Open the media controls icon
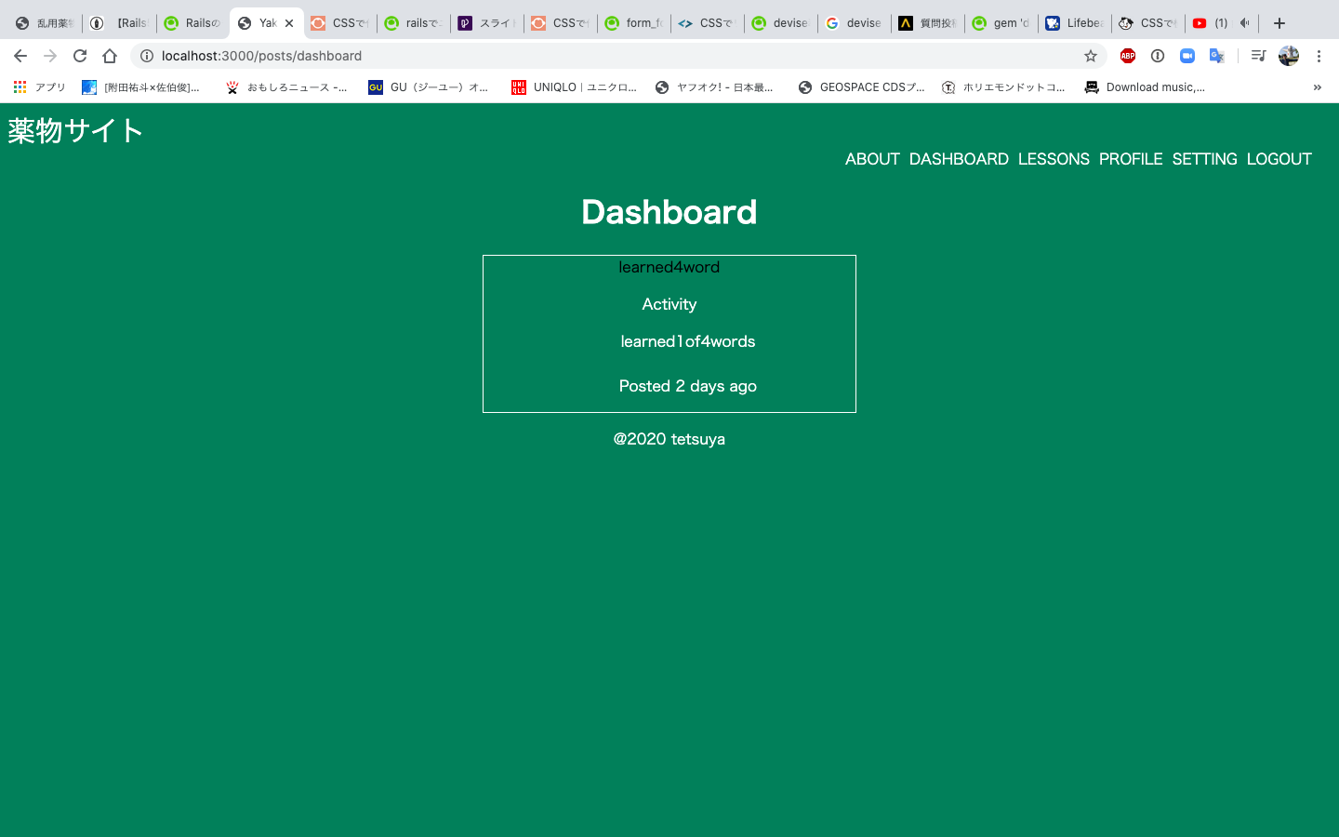The image size is (1339, 837). [x=1258, y=56]
